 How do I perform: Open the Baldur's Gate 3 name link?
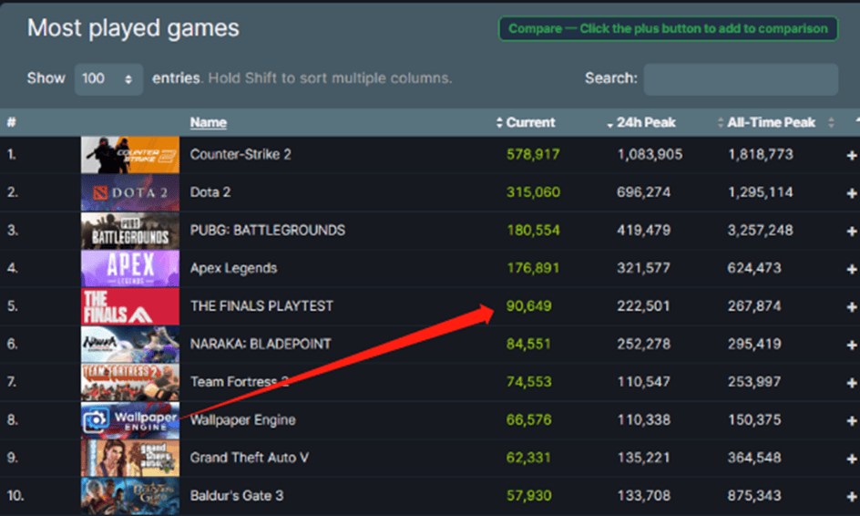236,495
